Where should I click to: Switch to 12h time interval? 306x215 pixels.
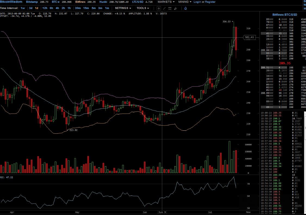click(x=45, y=8)
